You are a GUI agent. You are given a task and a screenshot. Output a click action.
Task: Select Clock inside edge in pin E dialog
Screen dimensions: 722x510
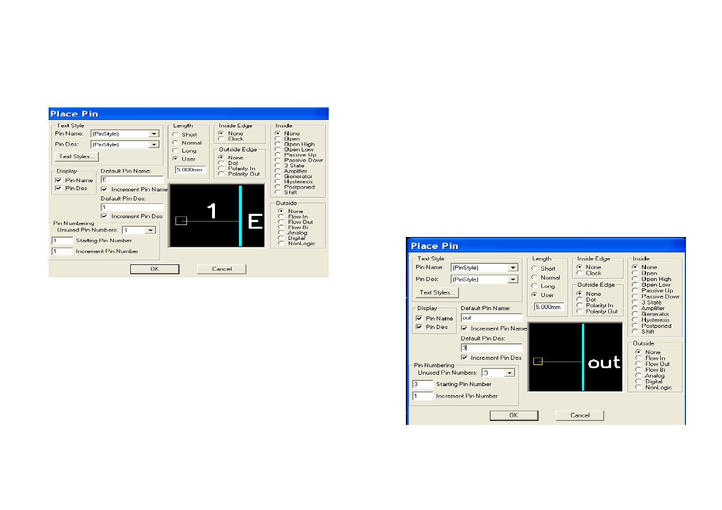point(221,138)
